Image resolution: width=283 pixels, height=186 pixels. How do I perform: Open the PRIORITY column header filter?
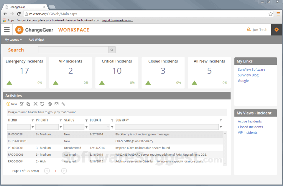[61, 120]
